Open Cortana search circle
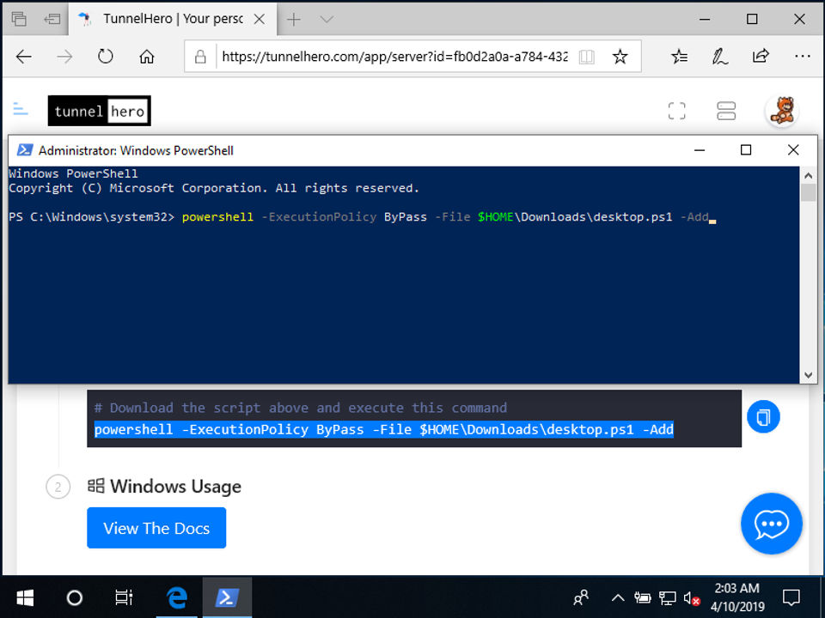 click(x=75, y=597)
